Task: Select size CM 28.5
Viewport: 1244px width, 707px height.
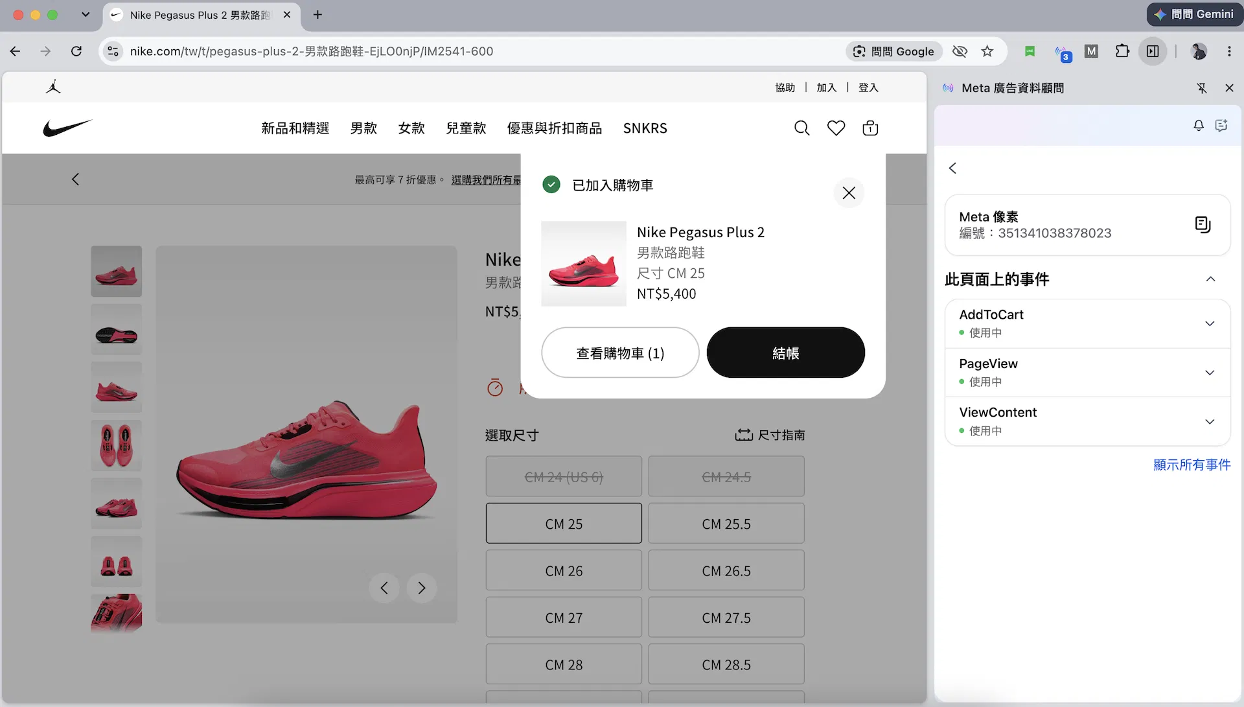Action: pyautogui.click(x=726, y=664)
